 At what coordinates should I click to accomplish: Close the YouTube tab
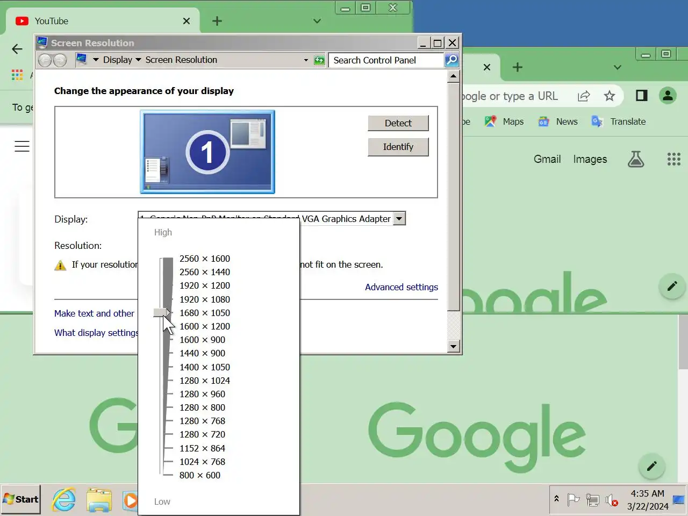[x=186, y=21]
